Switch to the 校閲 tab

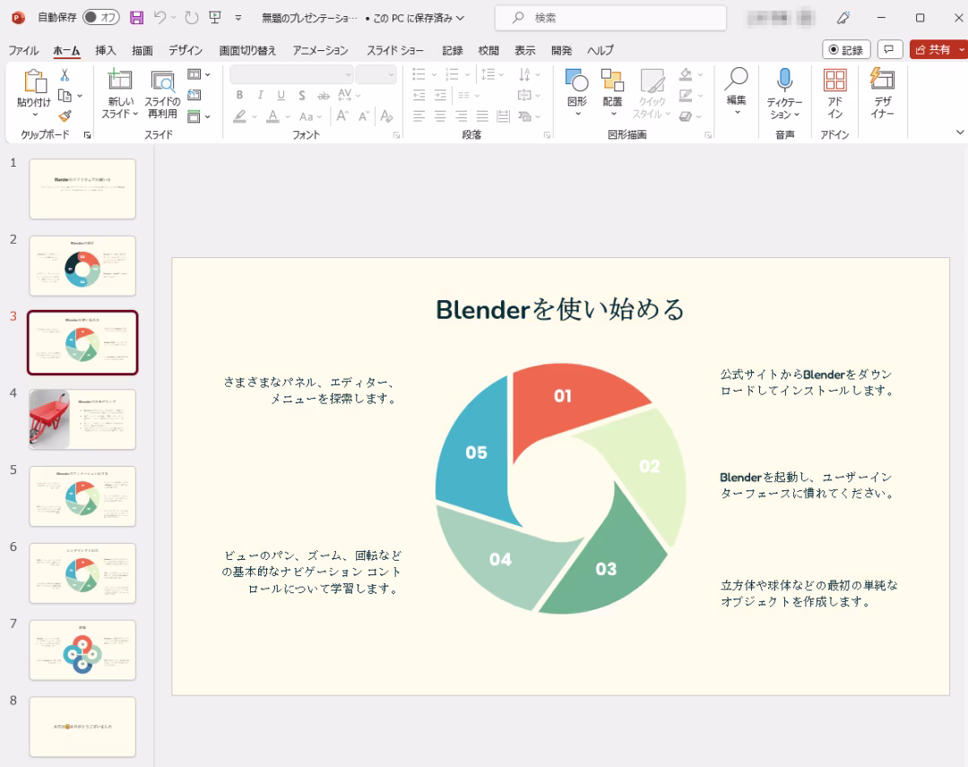point(488,50)
